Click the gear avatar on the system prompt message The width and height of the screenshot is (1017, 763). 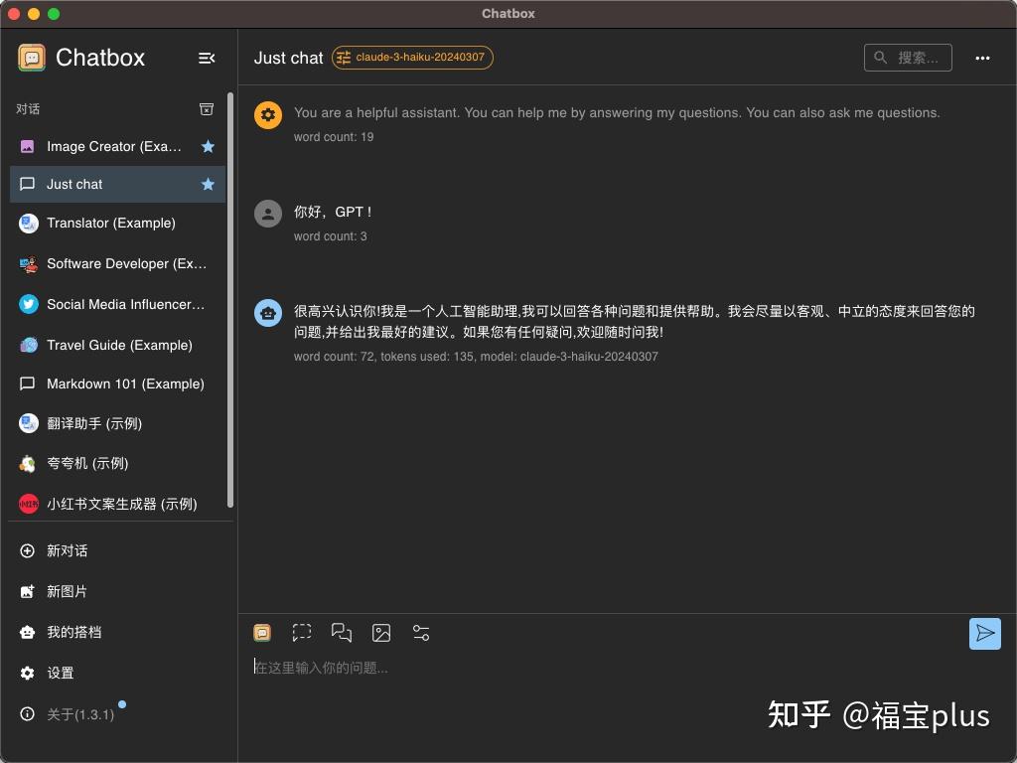coord(268,114)
